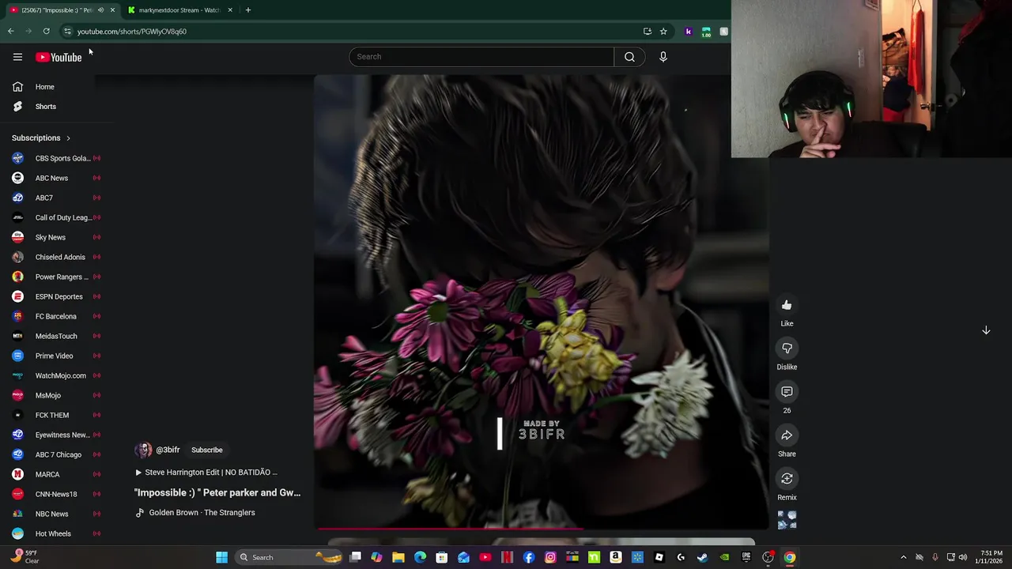Like this Short

click(787, 305)
